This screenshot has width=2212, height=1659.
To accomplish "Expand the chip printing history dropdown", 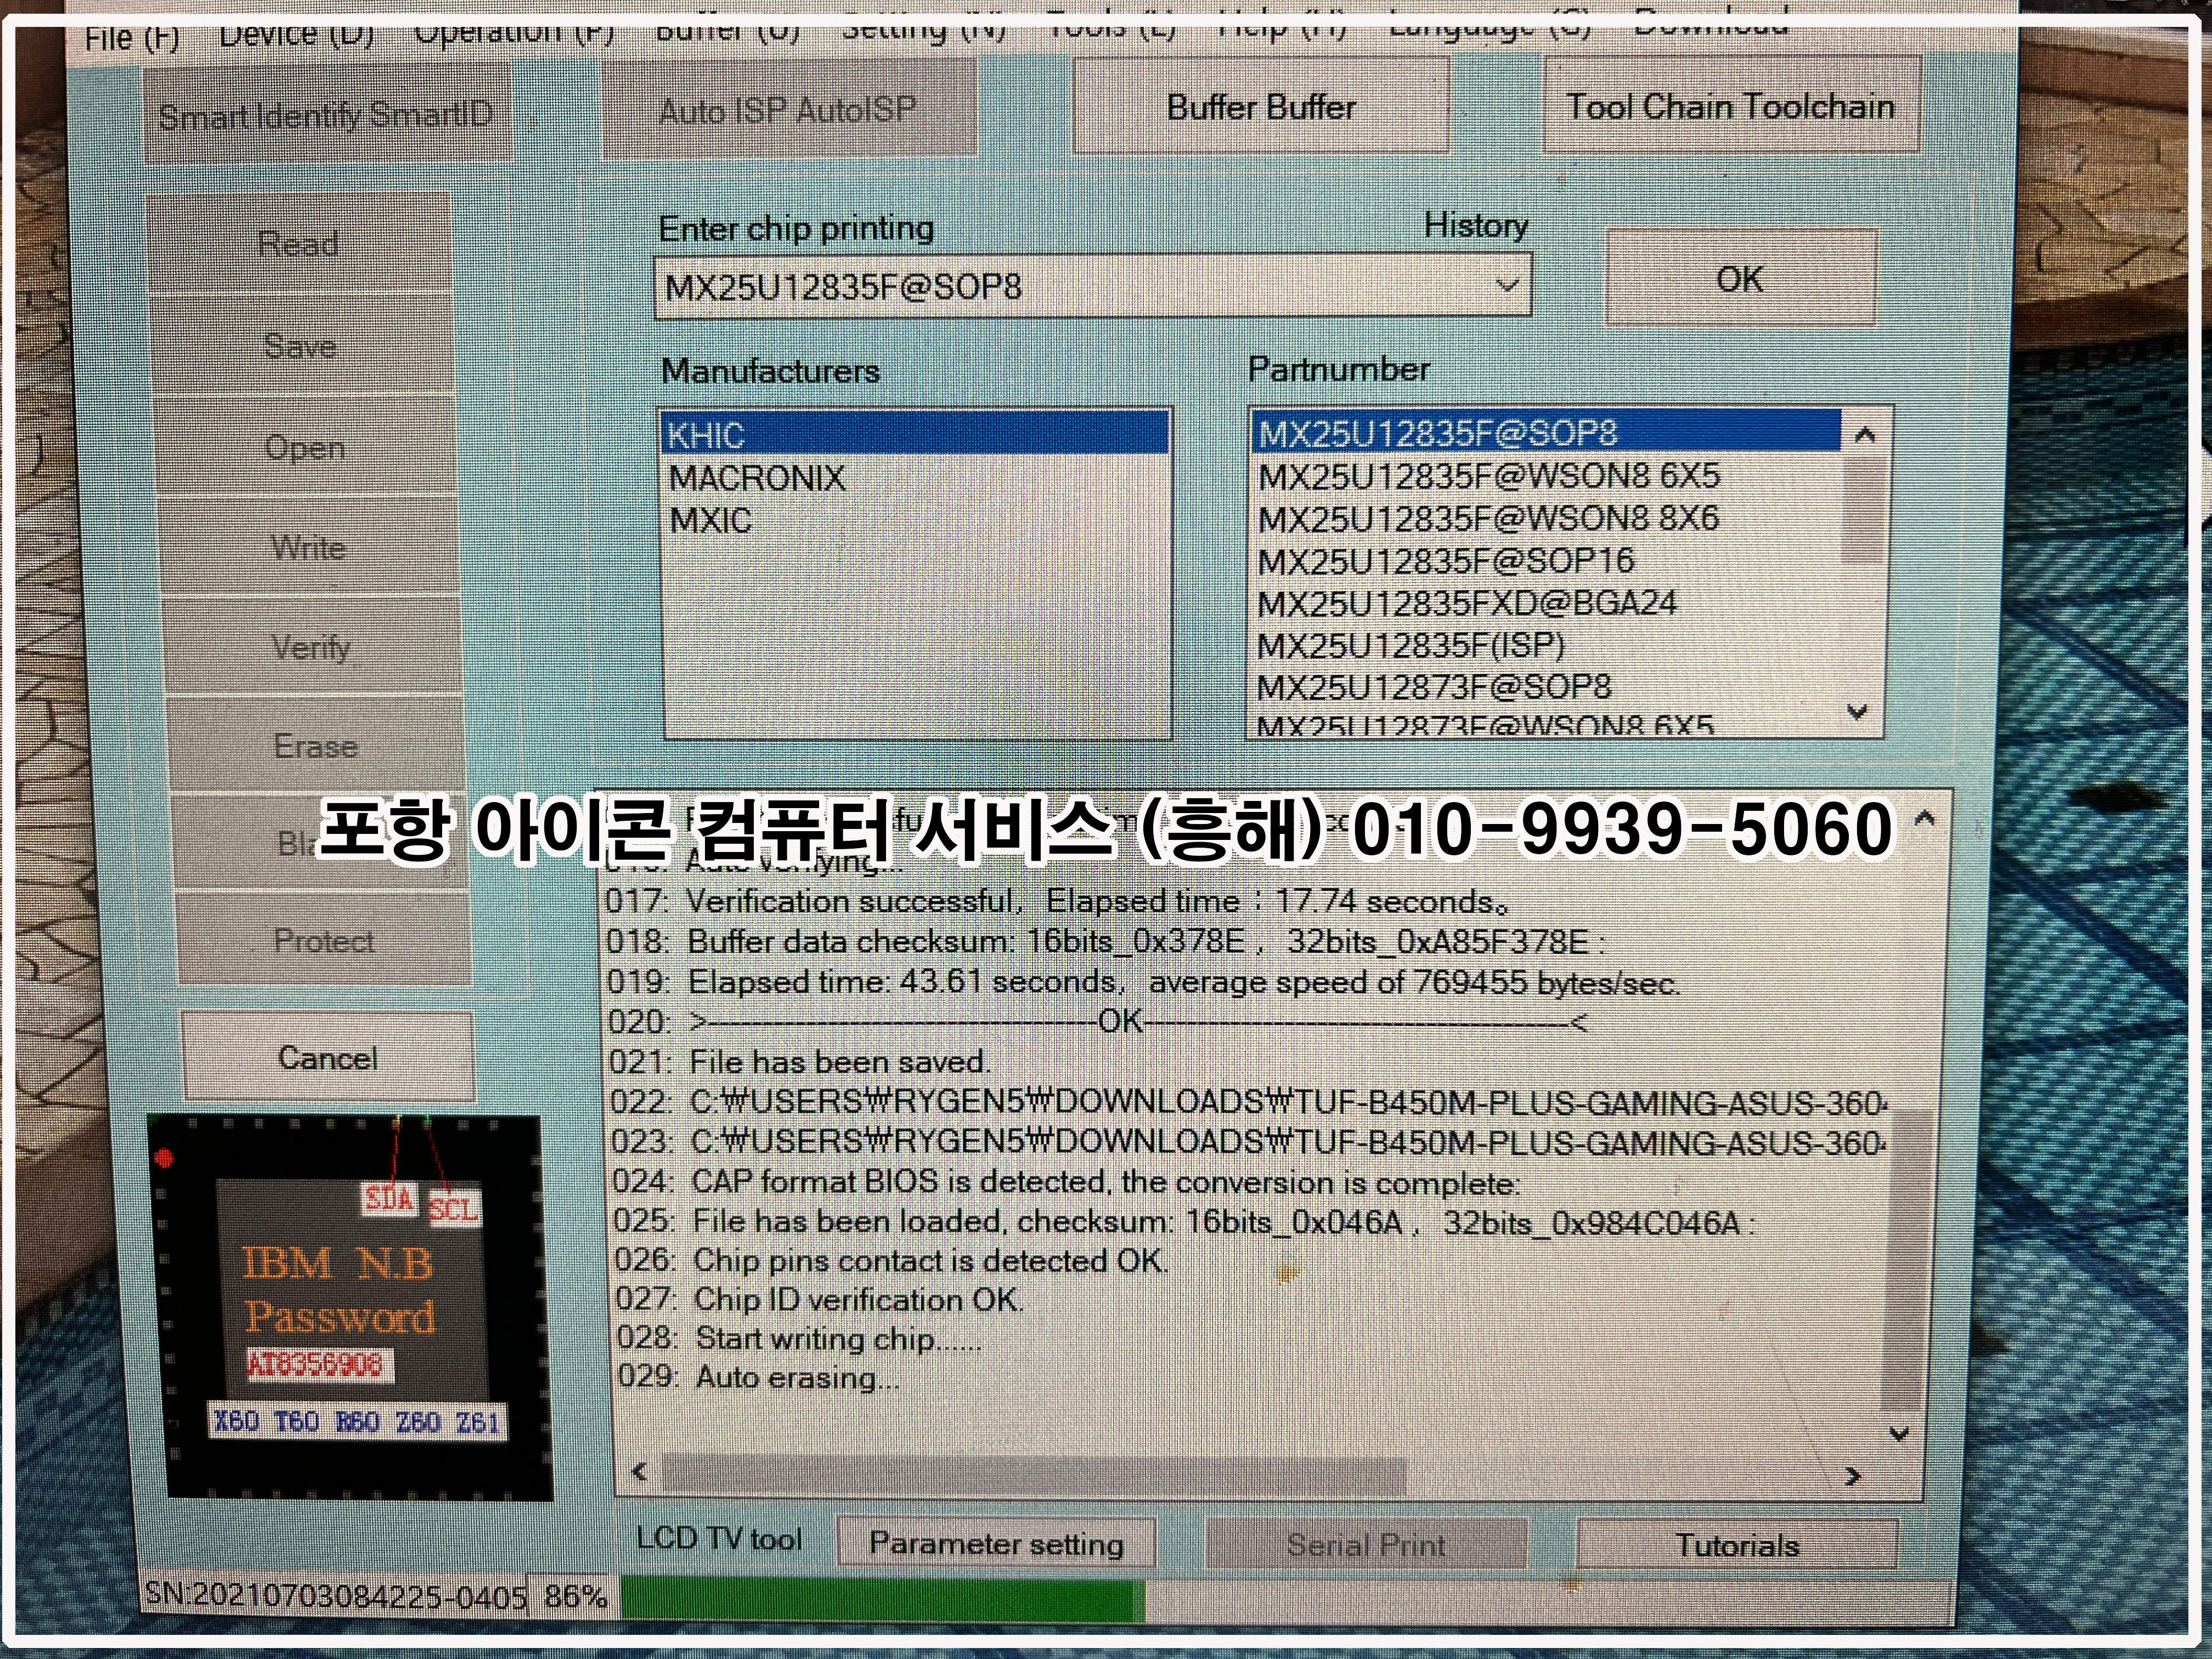I will tap(1507, 286).
